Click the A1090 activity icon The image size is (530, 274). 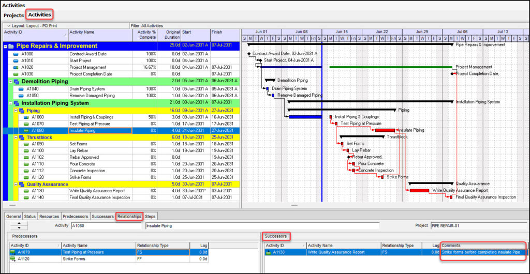coord(26,144)
